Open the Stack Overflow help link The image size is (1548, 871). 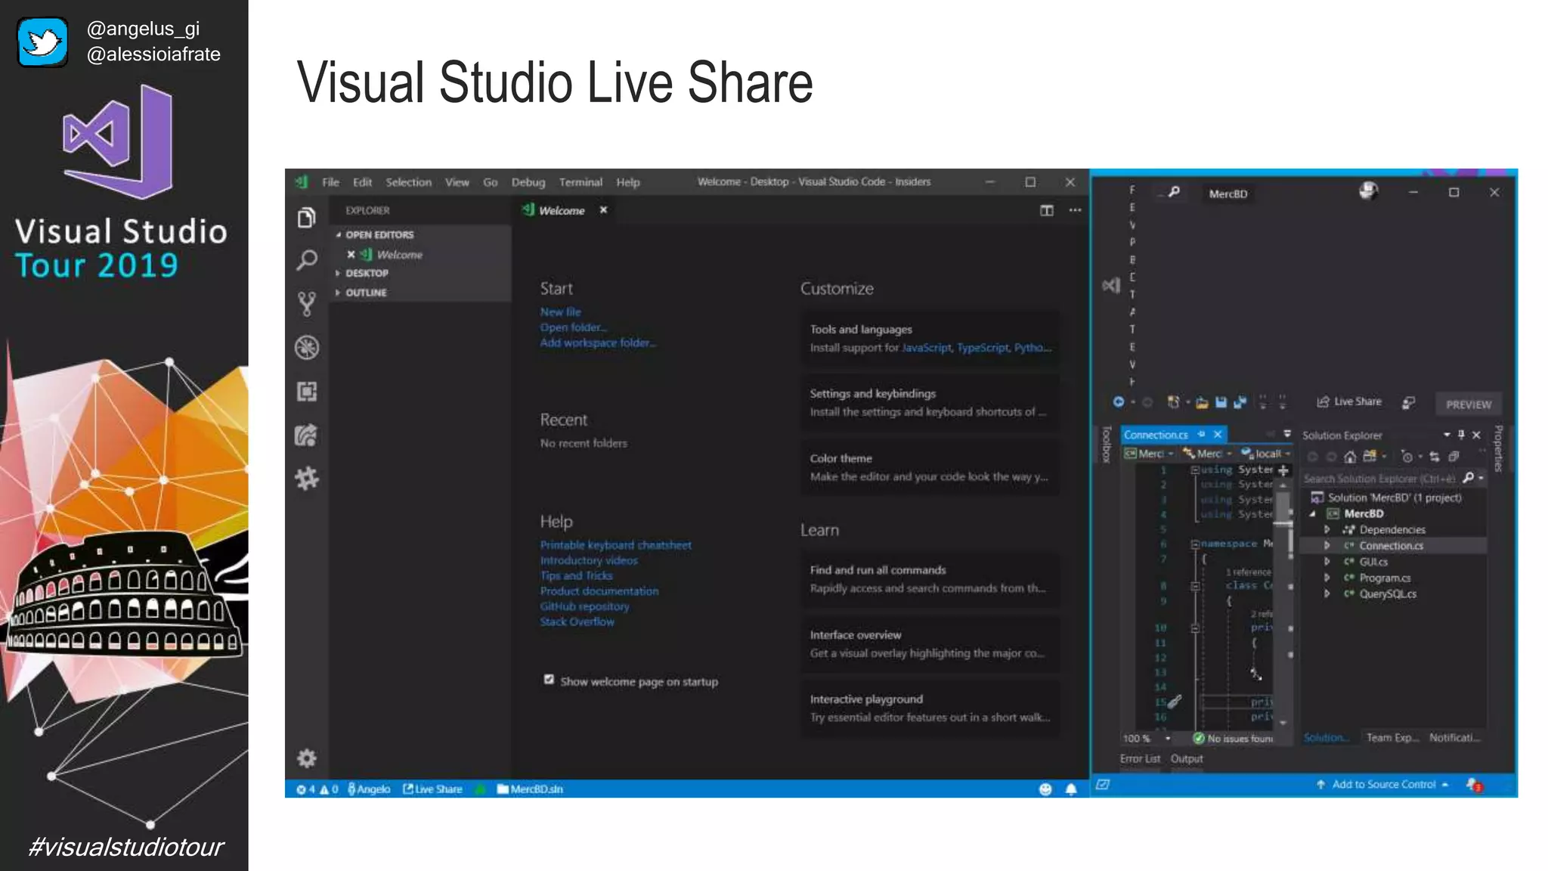pyautogui.click(x=577, y=621)
